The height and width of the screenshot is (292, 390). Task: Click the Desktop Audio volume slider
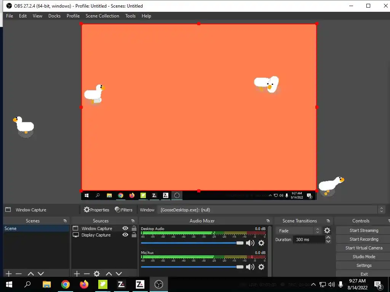[x=192, y=243]
